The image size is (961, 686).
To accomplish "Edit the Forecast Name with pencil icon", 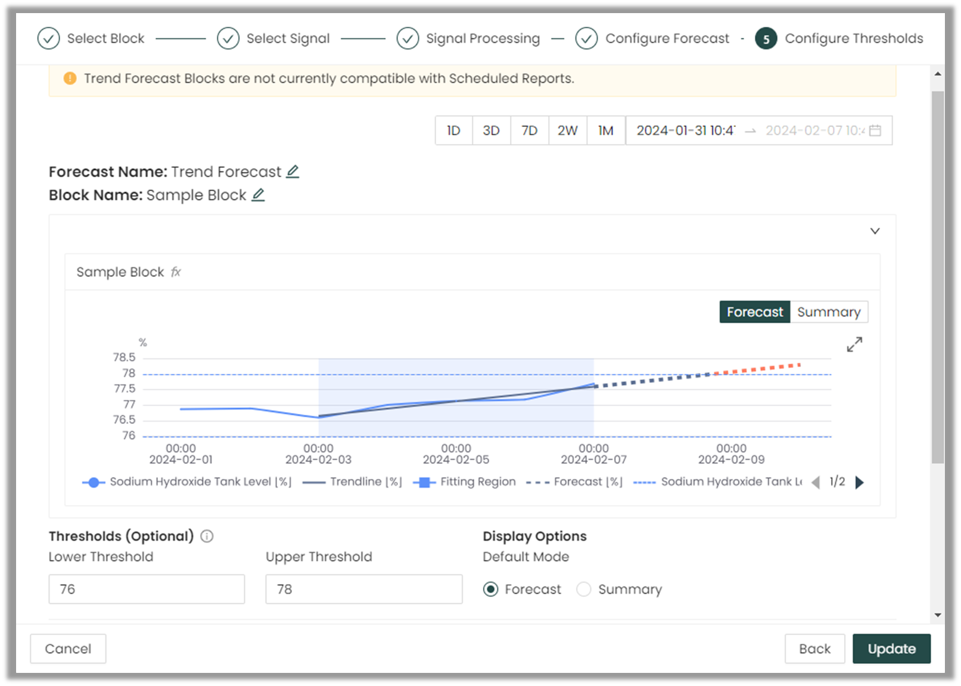I will tap(292, 172).
